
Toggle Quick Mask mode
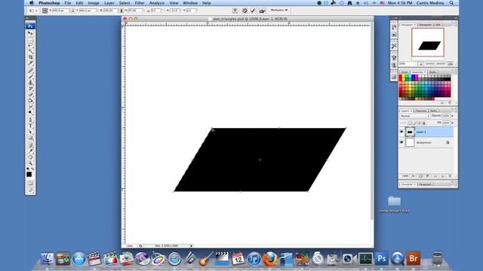pos(30,183)
